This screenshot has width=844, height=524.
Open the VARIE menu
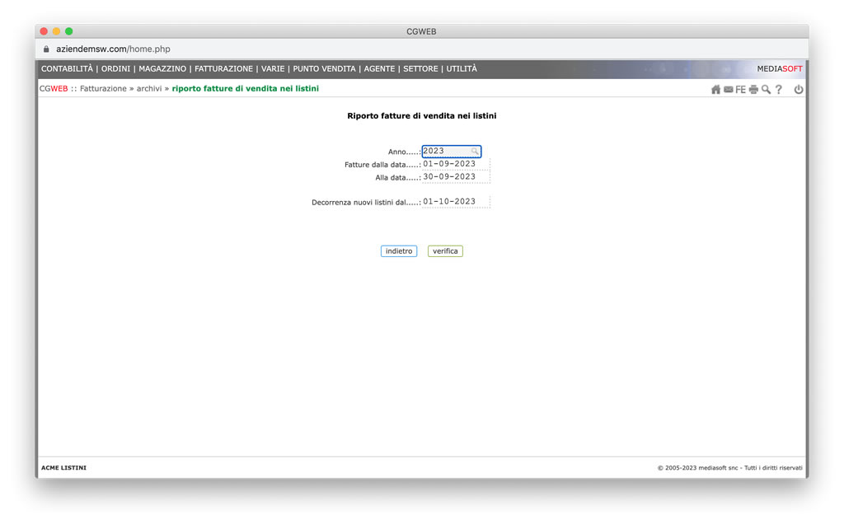pos(273,69)
